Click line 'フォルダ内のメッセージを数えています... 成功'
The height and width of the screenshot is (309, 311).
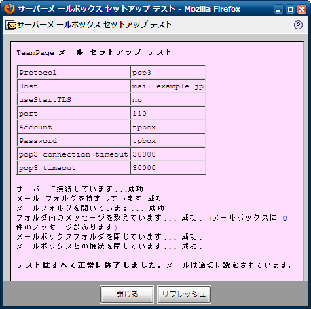click(109, 218)
